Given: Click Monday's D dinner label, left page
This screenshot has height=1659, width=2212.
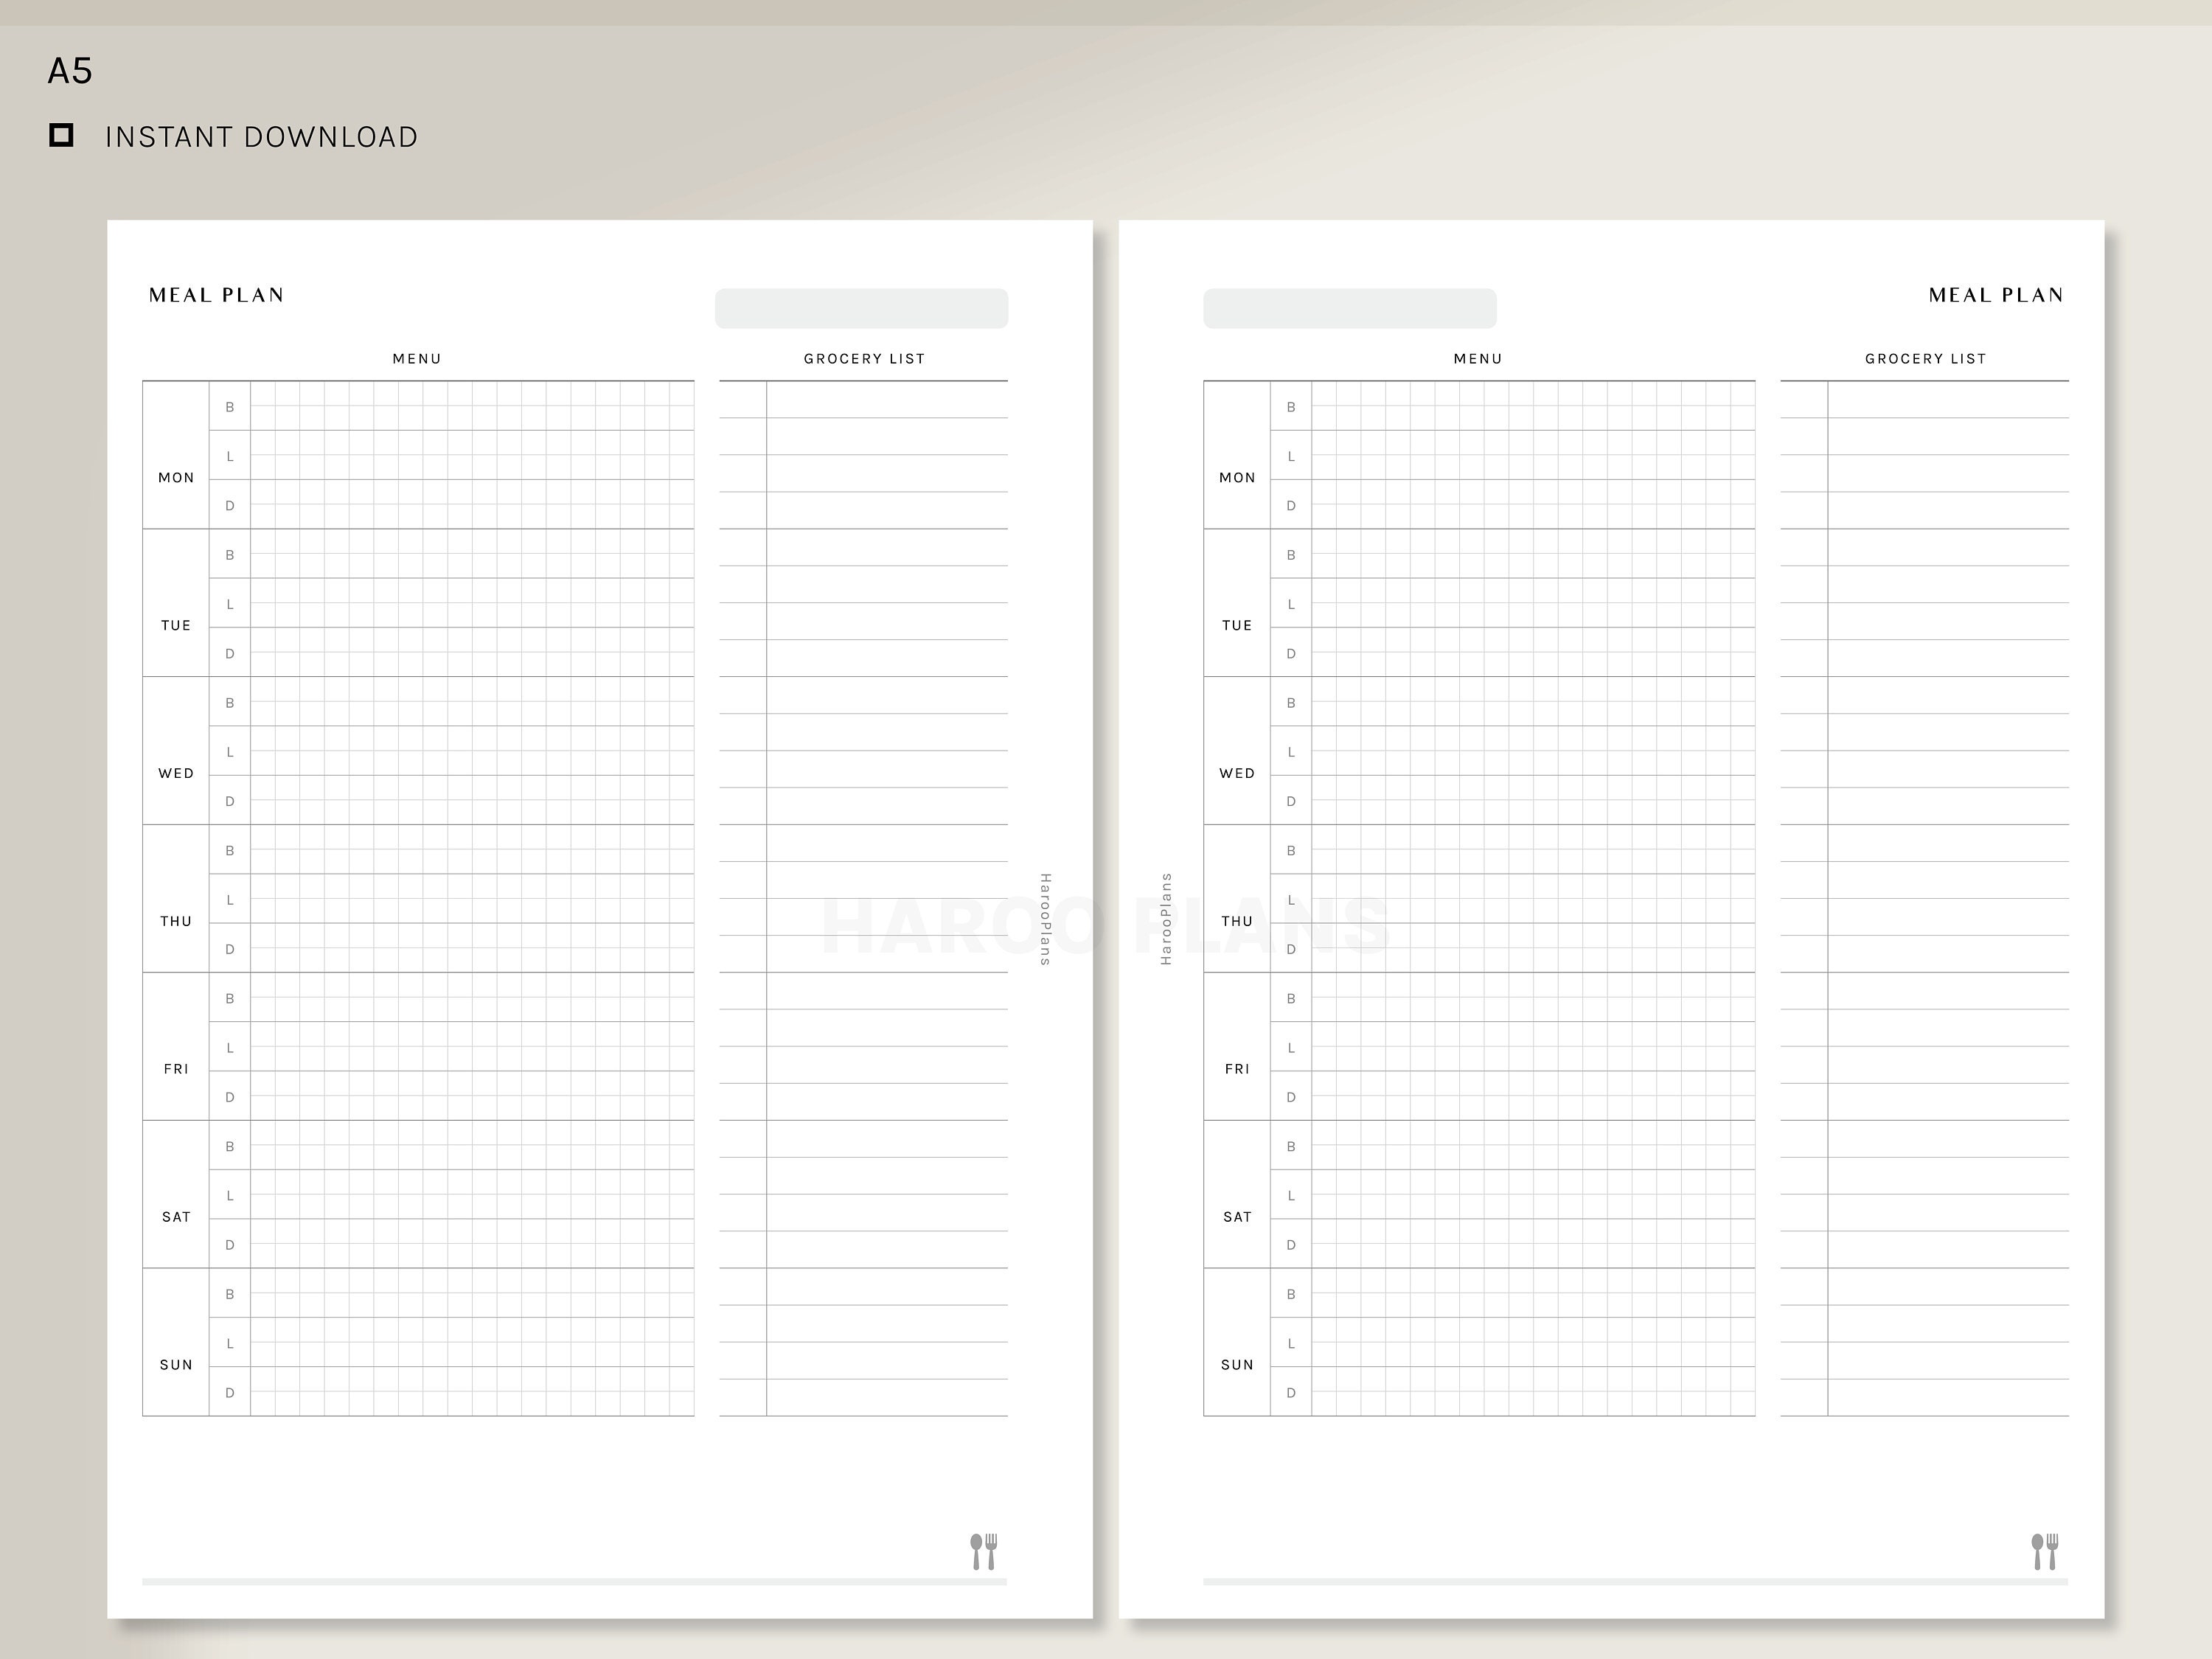Looking at the screenshot, I should (230, 506).
